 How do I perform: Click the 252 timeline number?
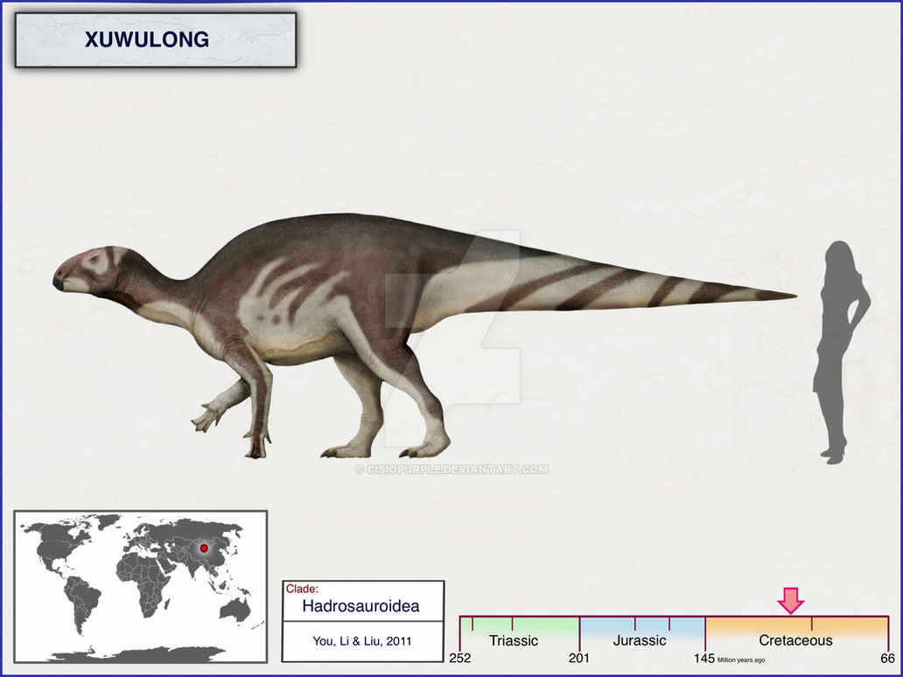(x=460, y=658)
